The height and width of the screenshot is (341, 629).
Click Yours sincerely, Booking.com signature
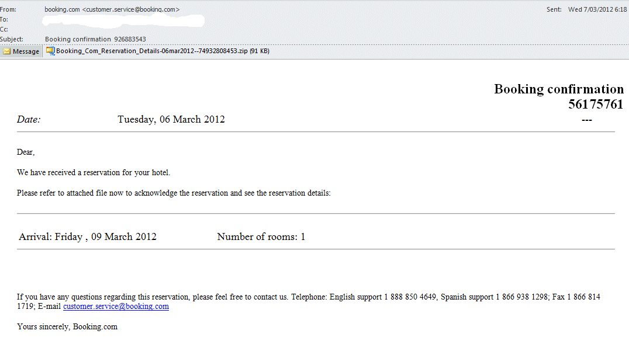67,326
